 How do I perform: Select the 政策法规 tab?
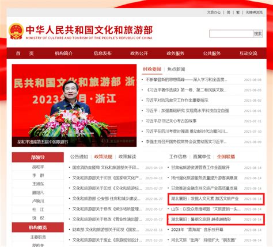(103, 157)
